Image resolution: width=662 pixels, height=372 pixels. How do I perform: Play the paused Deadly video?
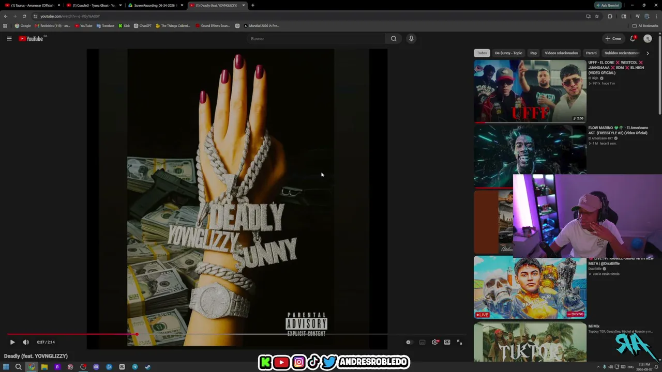tap(12, 342)
